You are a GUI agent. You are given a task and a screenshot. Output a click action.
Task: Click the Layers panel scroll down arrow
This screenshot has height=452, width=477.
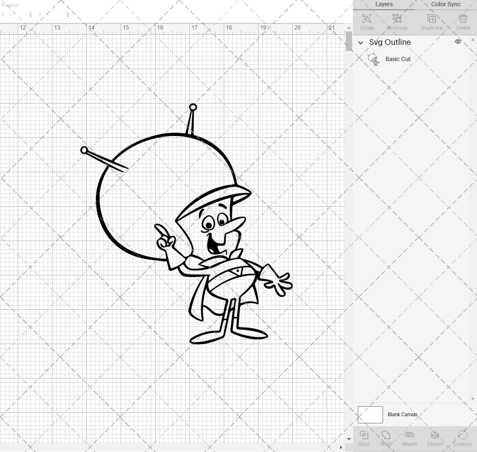[x=472, y=399]
